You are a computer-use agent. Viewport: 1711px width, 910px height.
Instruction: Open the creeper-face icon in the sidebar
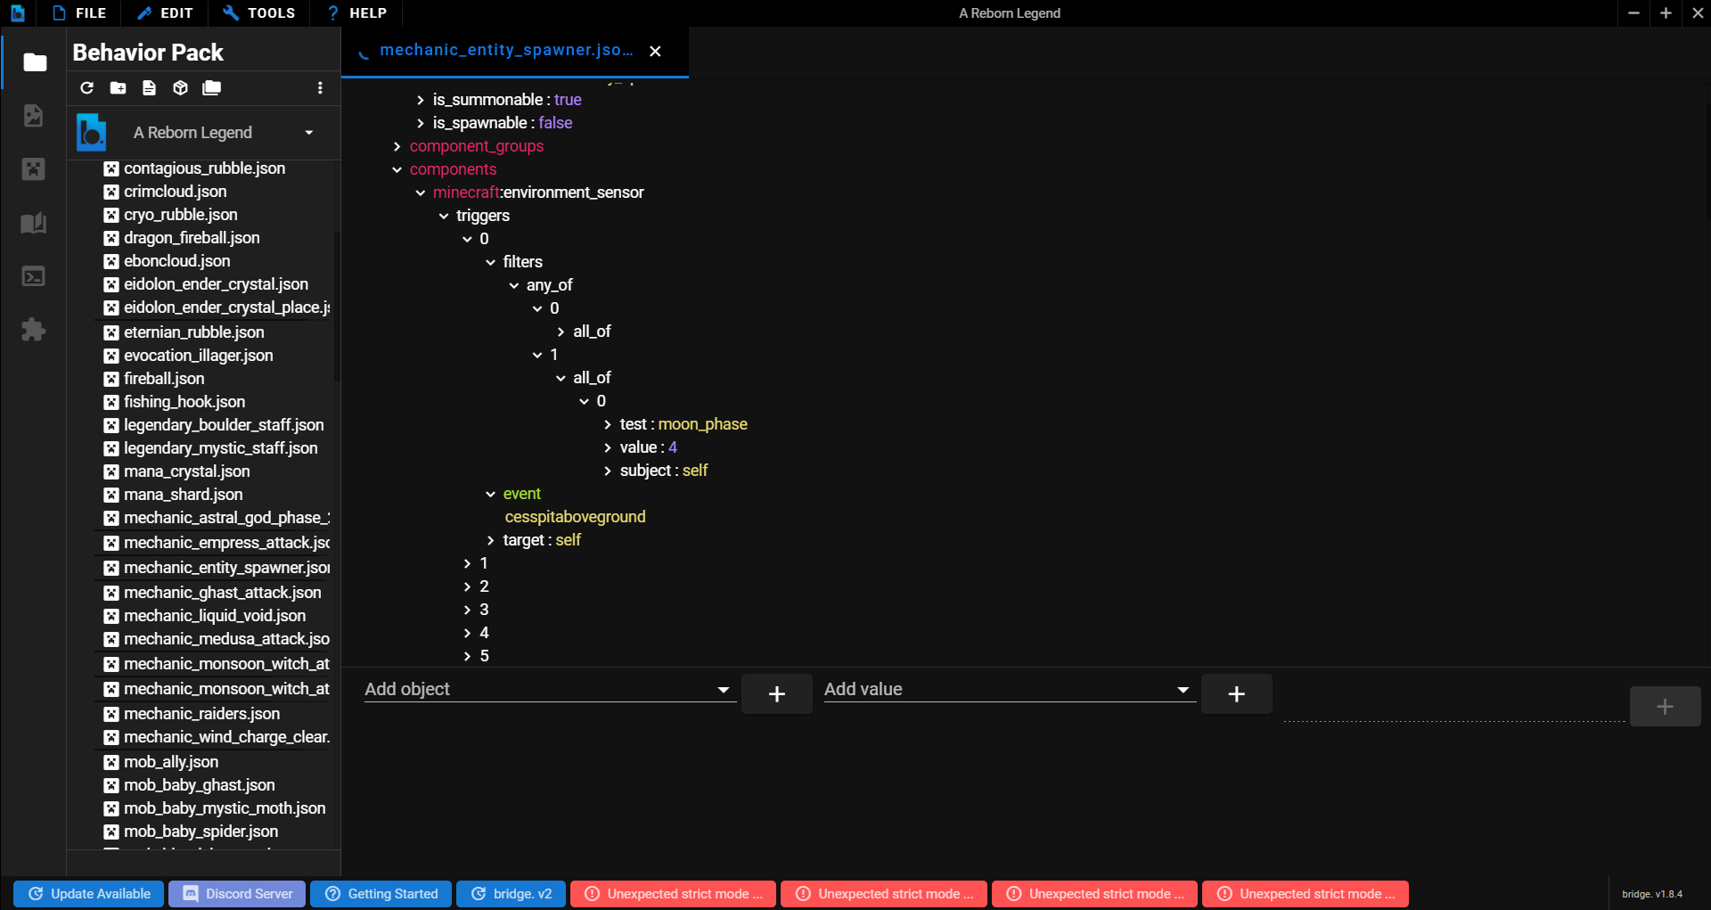pos(33,169)
